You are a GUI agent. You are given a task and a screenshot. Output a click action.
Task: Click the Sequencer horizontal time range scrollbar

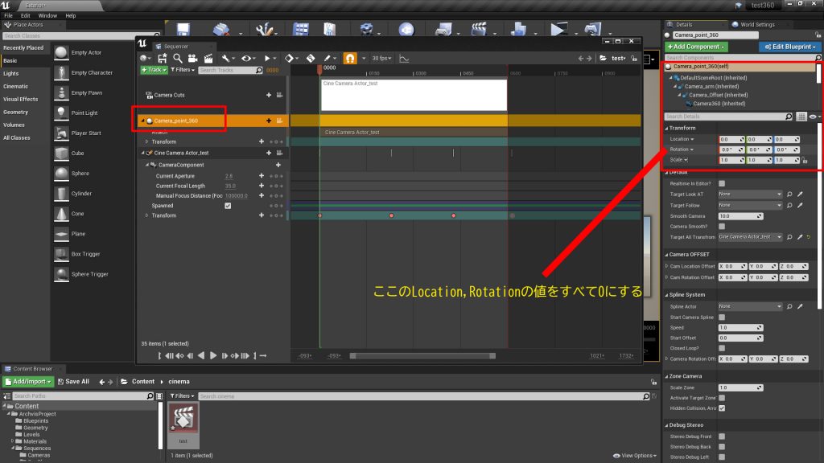click(x=422, y=356)
